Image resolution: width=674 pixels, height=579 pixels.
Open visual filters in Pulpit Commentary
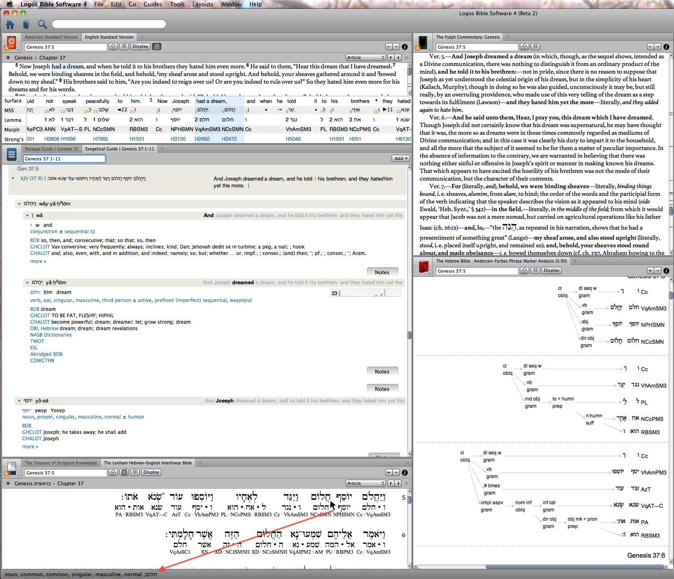pyautogui.click(x=525, y=47)
